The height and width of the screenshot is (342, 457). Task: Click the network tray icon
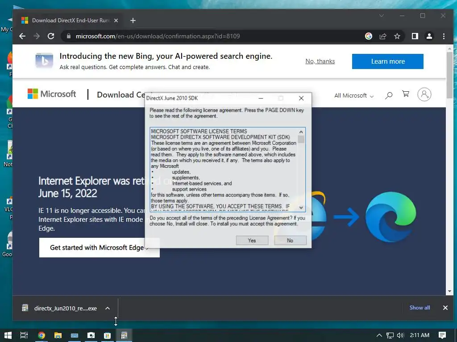[x=390, y=335]
